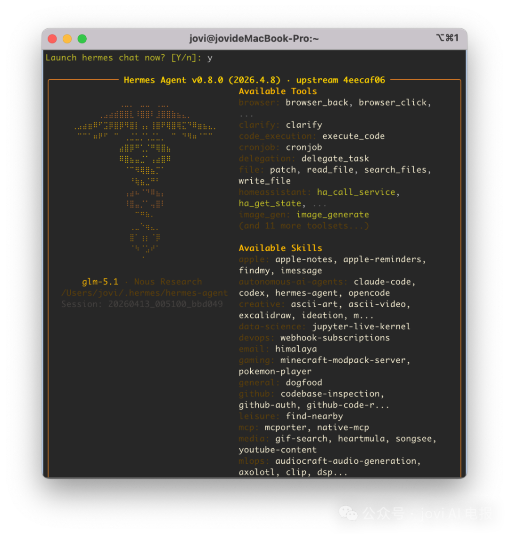509x534 pixels.
Task: Click the 'apple-reminders' skill
Action: (x=382, y=259)
